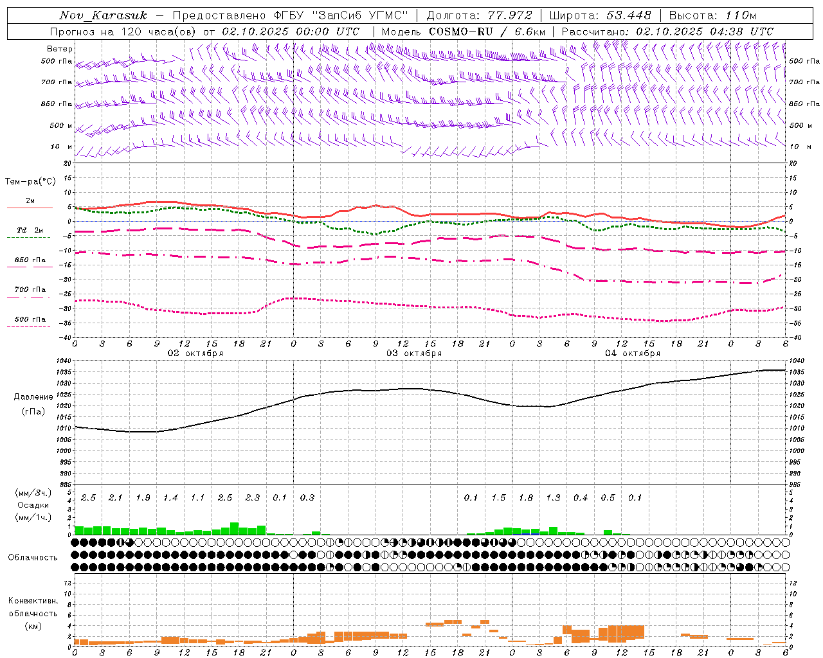Click precipitation value '1.9'
The height and width of the screenshot is (658, 823).
coord(143,498)
